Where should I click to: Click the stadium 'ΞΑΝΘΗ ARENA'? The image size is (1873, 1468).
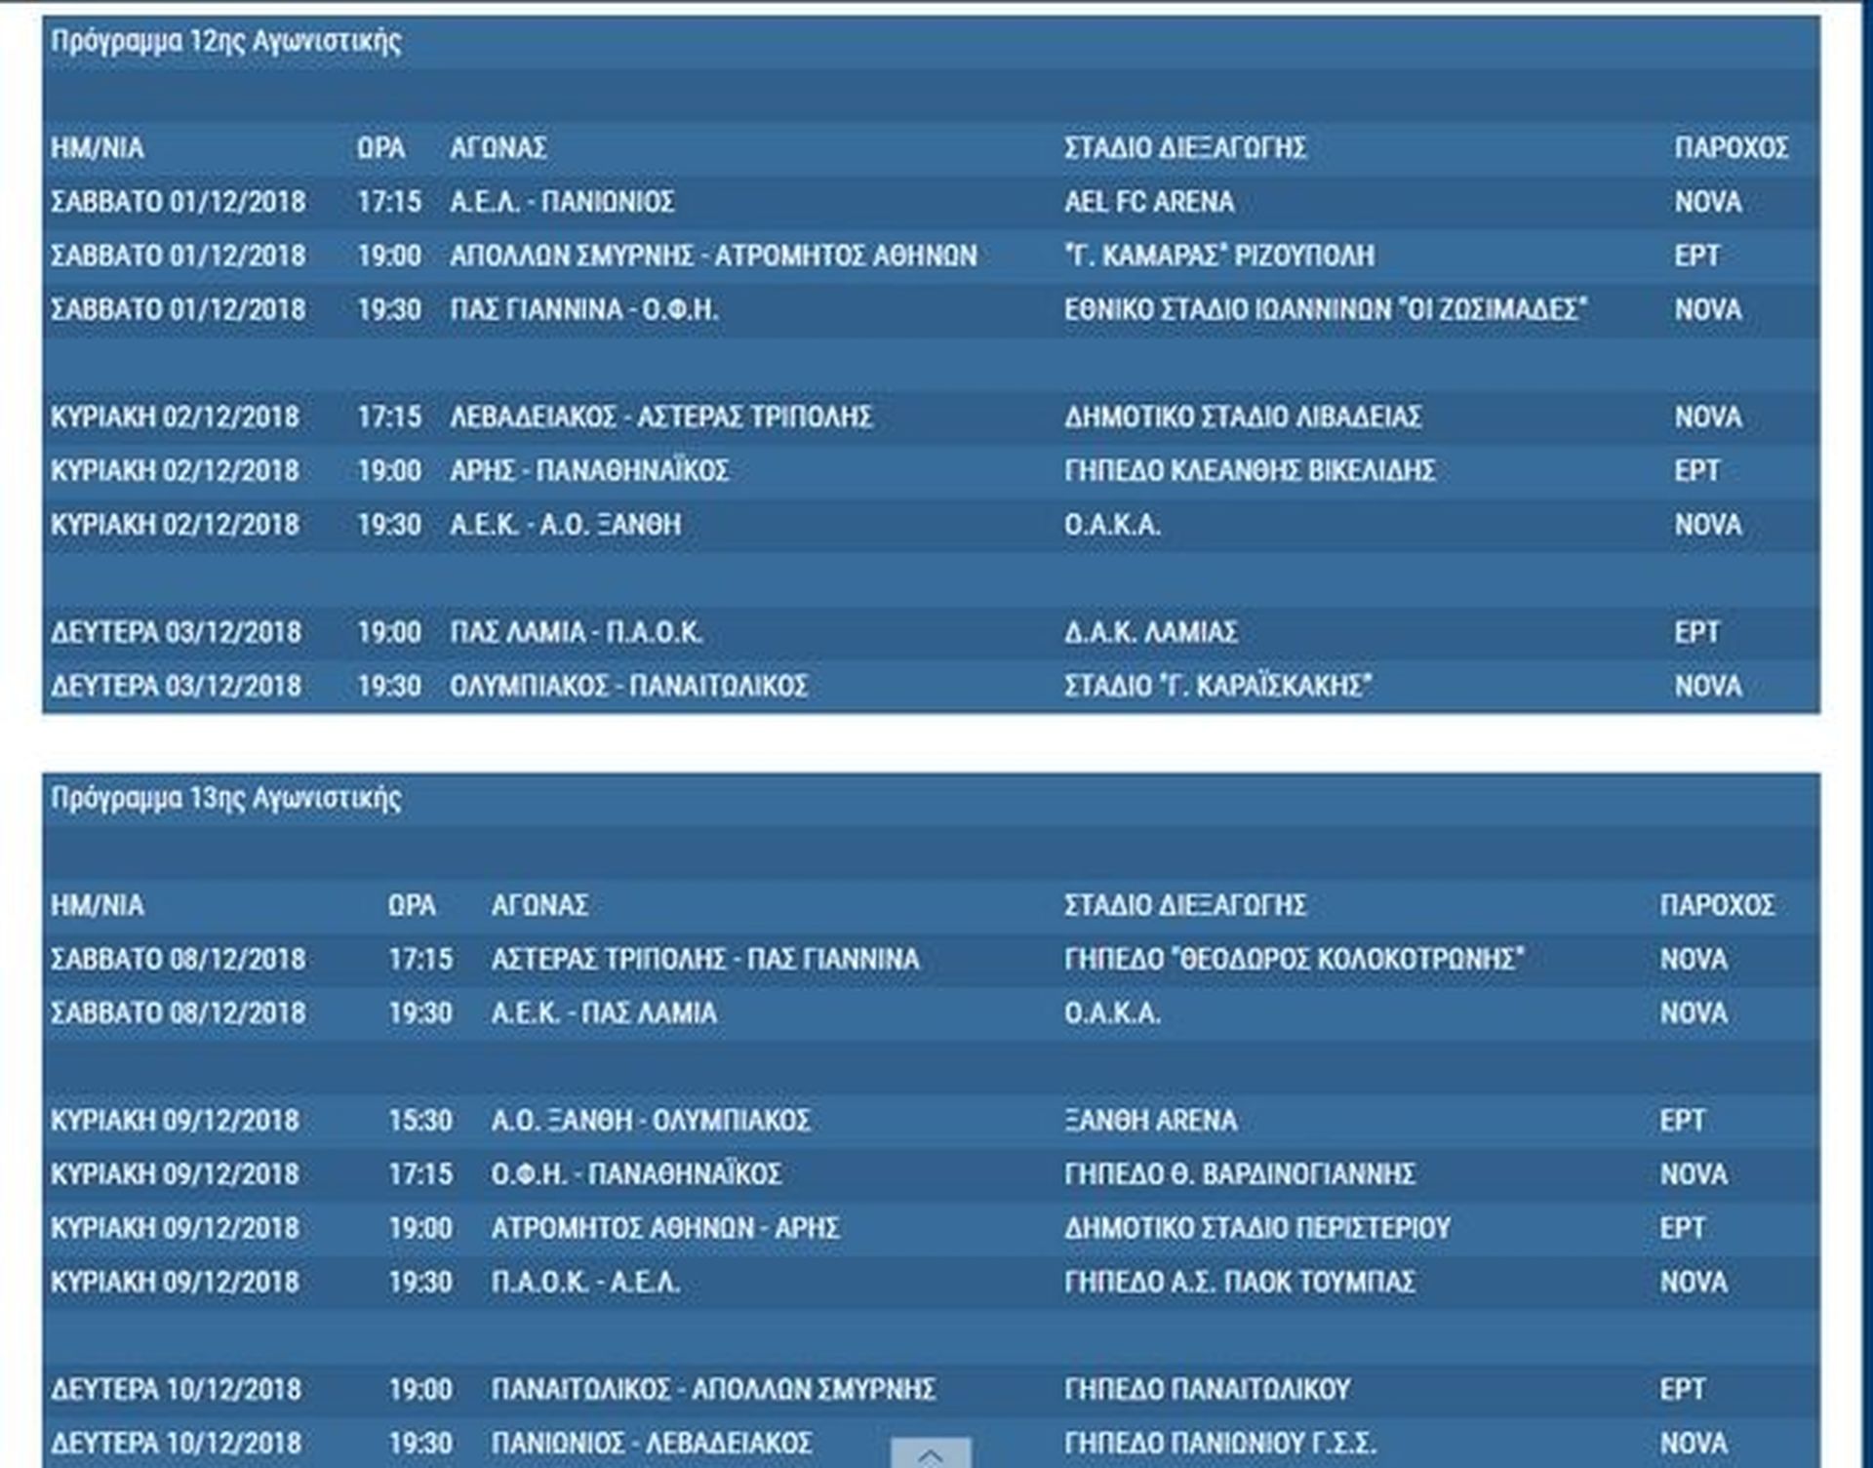(x=1151, y=1121)
